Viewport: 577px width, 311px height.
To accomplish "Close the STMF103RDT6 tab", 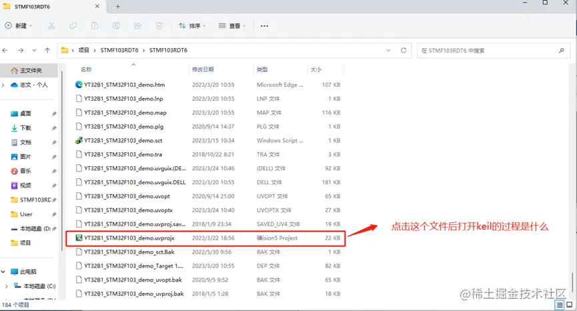I will point(97,6).
